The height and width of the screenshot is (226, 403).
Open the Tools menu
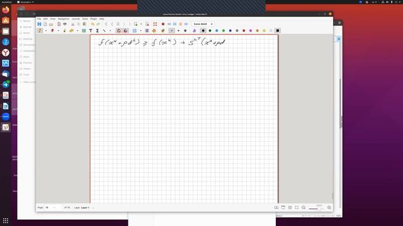(85, 19)
